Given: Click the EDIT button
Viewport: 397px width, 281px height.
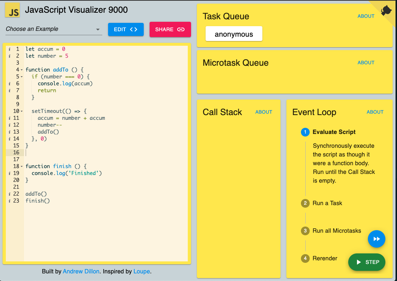Looking at the screenshot, I should 126,29.
